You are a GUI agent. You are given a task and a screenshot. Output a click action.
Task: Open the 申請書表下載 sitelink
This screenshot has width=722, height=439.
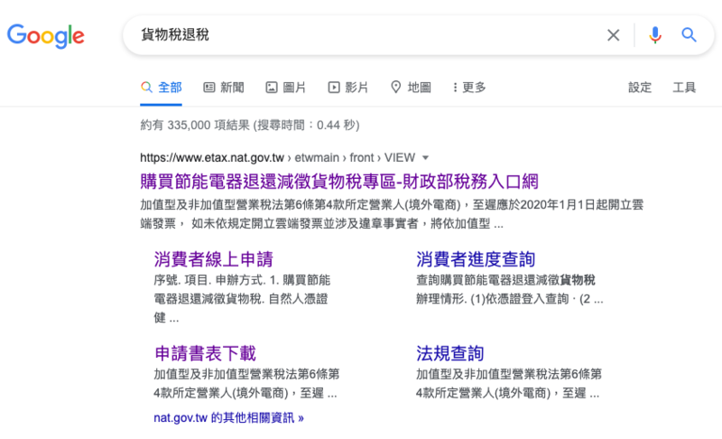(x=205, y=352)
